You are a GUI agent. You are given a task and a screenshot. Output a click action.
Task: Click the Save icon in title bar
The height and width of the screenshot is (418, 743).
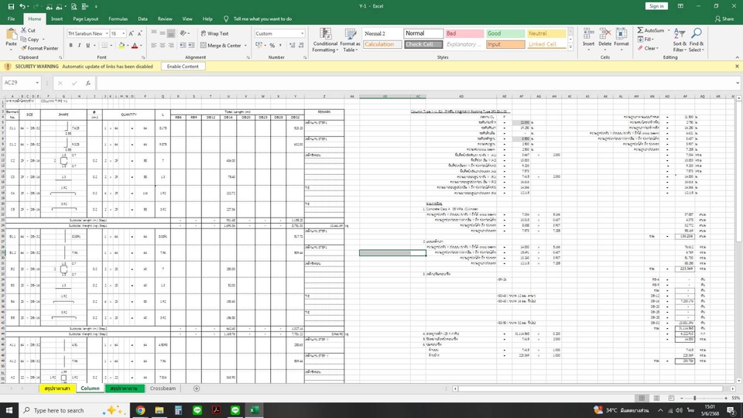(x=11, y=6)
